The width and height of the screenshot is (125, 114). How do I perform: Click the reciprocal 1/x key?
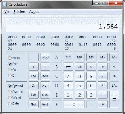(x=114, y=85)
